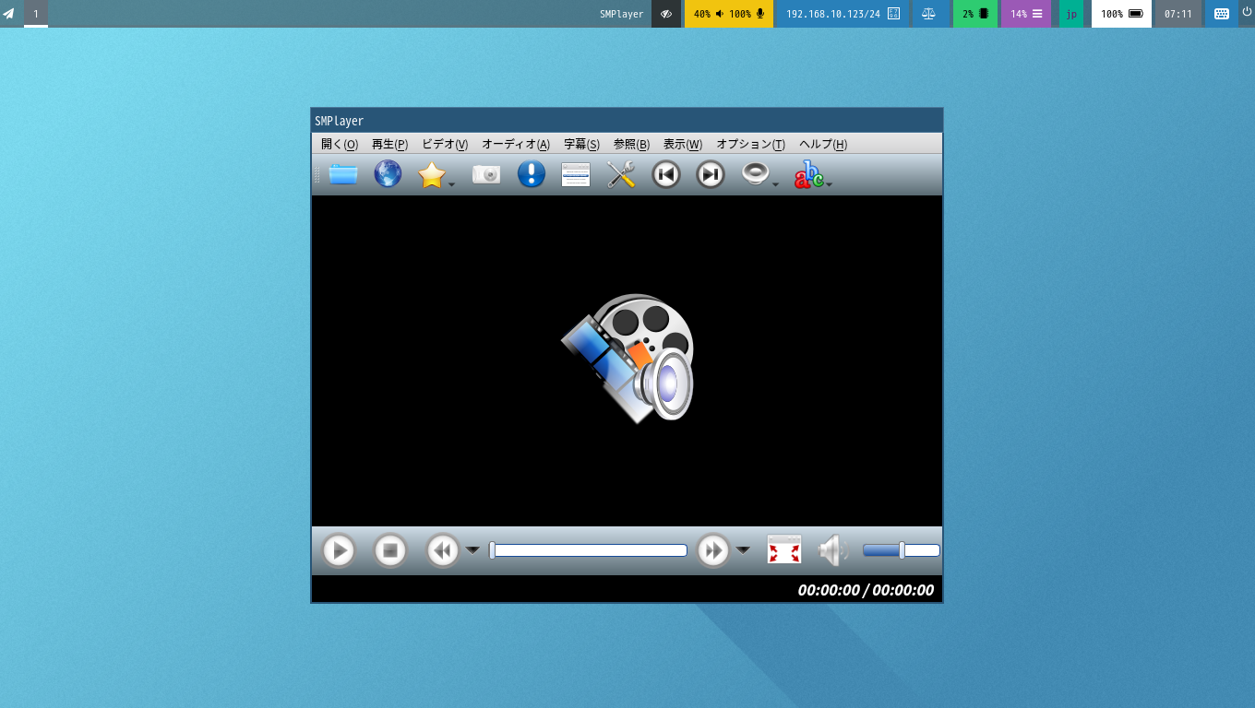The height and width of the screenshot is (708, 1255).
Task: Rewind using the double-left arrow button
Action: click(443, 551)
